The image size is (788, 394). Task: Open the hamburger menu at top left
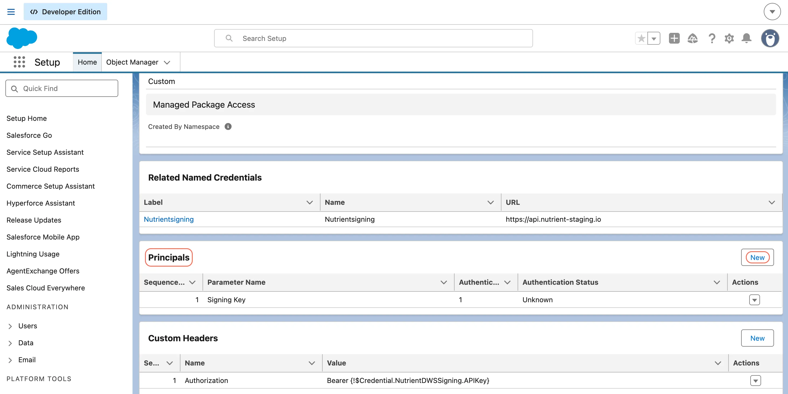point(11,12)
